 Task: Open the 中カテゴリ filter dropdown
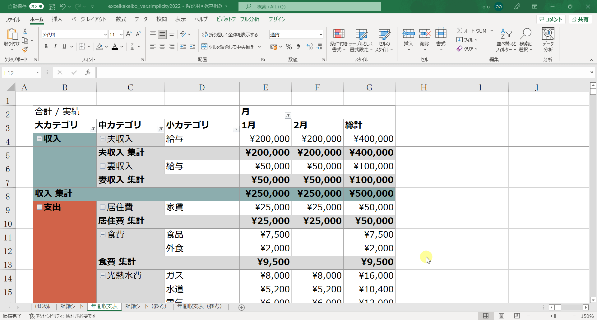click(161, 129)
